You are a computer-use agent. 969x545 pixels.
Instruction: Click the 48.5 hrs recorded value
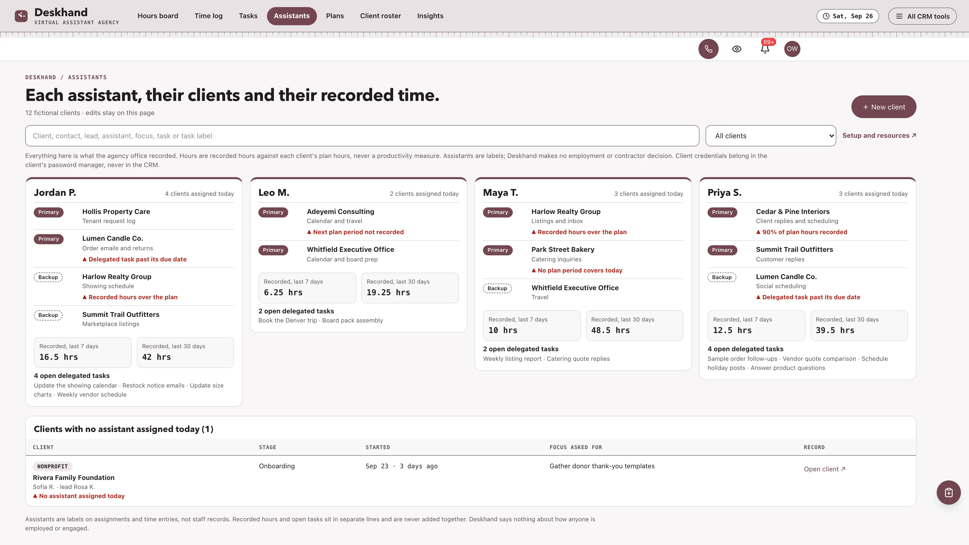[610, 330]
